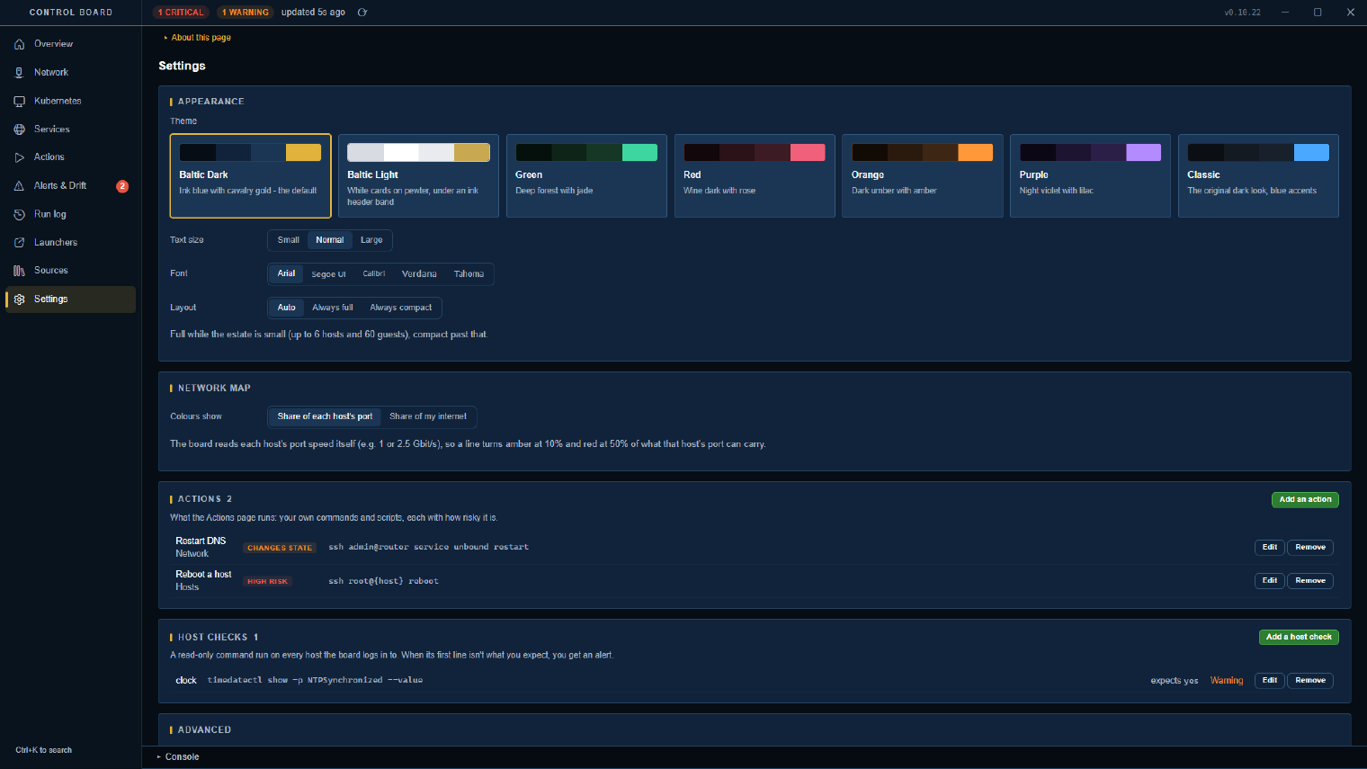This screenshot has height=769, width=1367.
Task: Click the Add a host check button
Action: tap(1299, 638)
